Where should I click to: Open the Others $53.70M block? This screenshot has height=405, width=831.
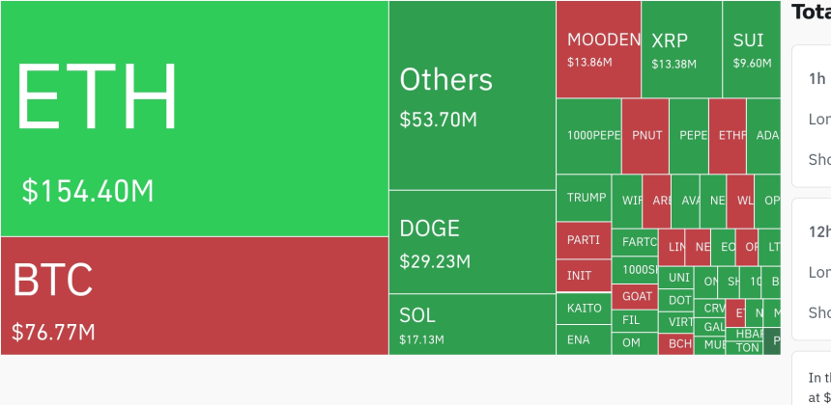tap(473, 95)
